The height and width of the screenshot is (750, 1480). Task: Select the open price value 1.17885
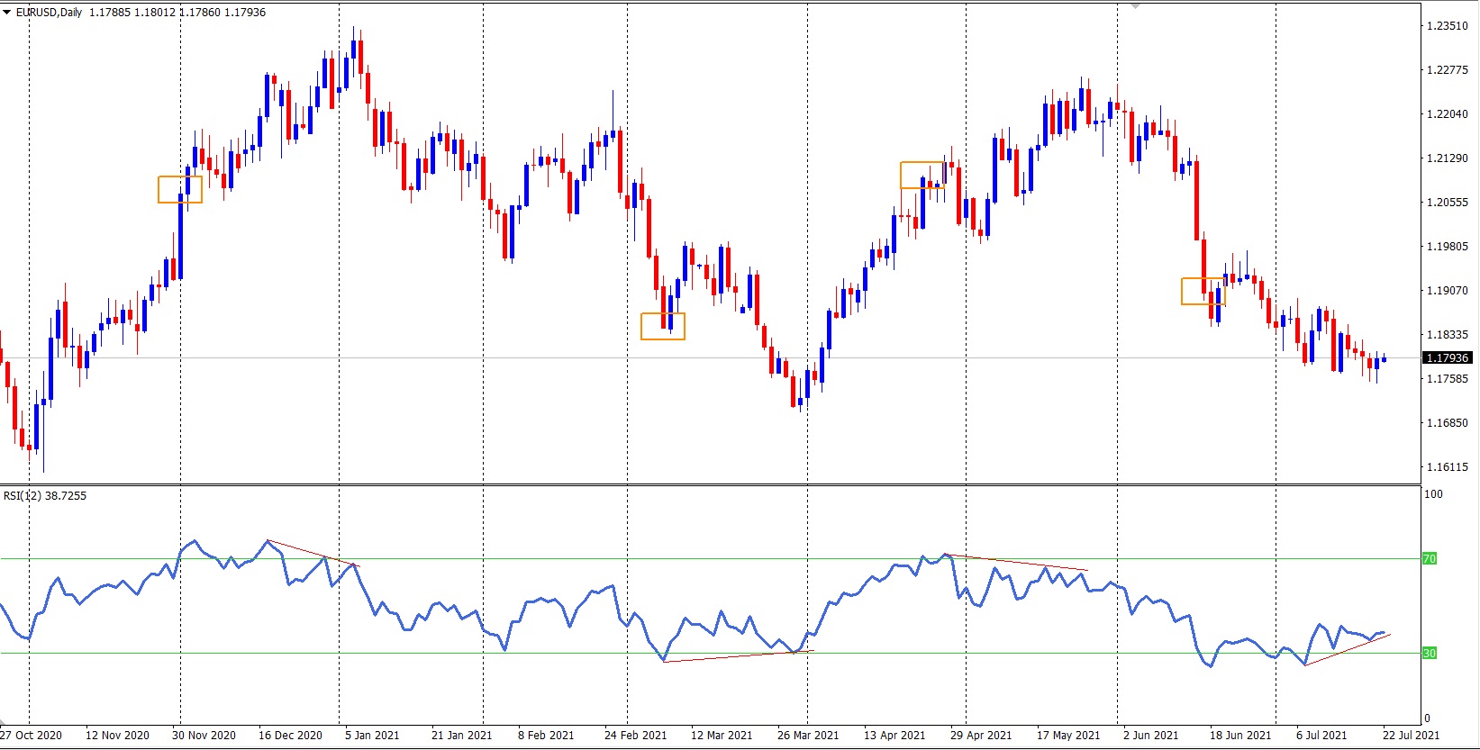click(x=110, y=13)
